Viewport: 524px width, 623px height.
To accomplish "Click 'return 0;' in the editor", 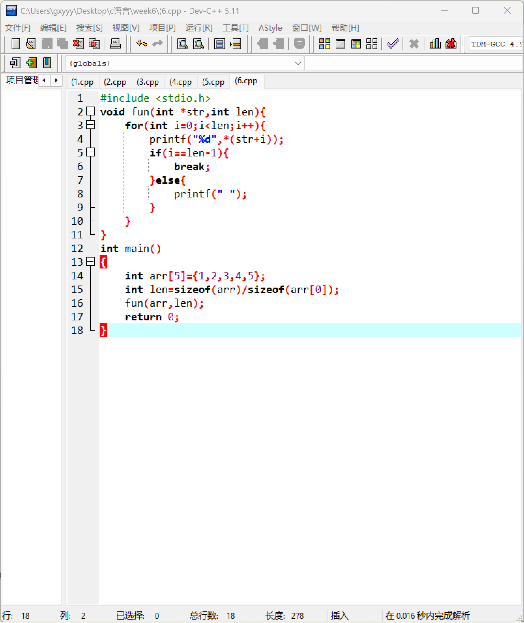I will (152, 317).
